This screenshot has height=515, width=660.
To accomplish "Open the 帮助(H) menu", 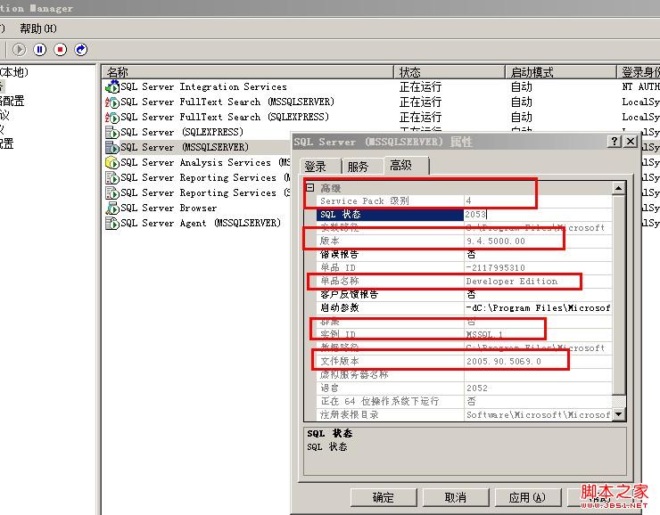I will 37,29.
